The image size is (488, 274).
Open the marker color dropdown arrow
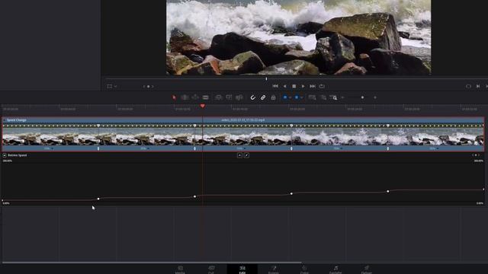click(x=302, y=97)
